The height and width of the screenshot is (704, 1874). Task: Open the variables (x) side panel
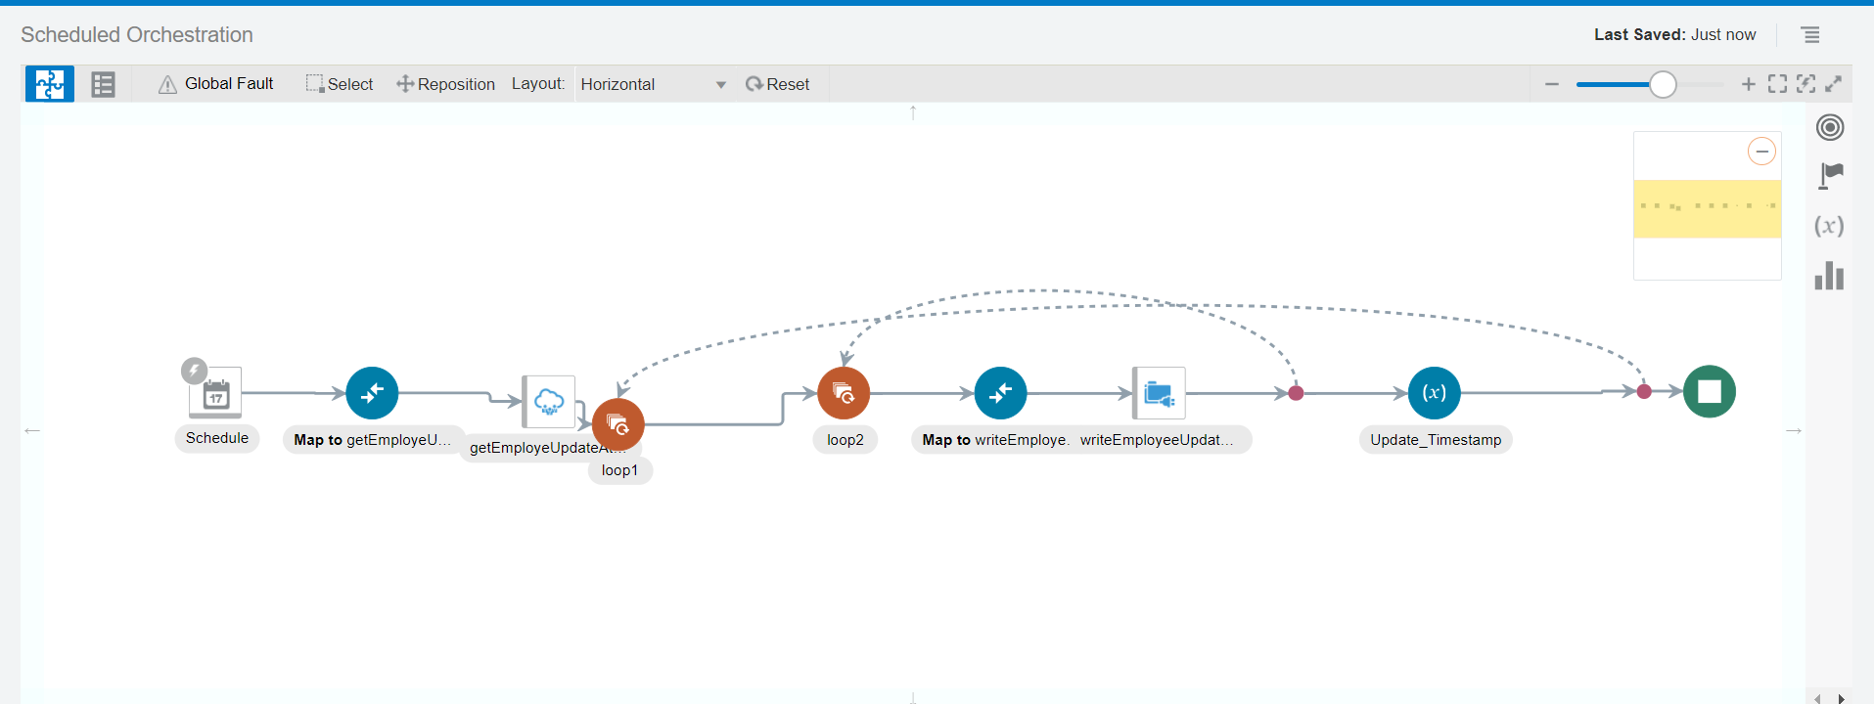1829,226
